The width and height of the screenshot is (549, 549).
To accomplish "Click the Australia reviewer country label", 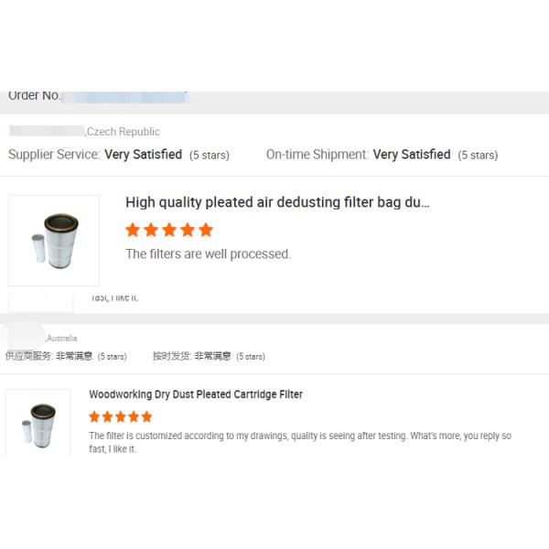I will 62,339.
